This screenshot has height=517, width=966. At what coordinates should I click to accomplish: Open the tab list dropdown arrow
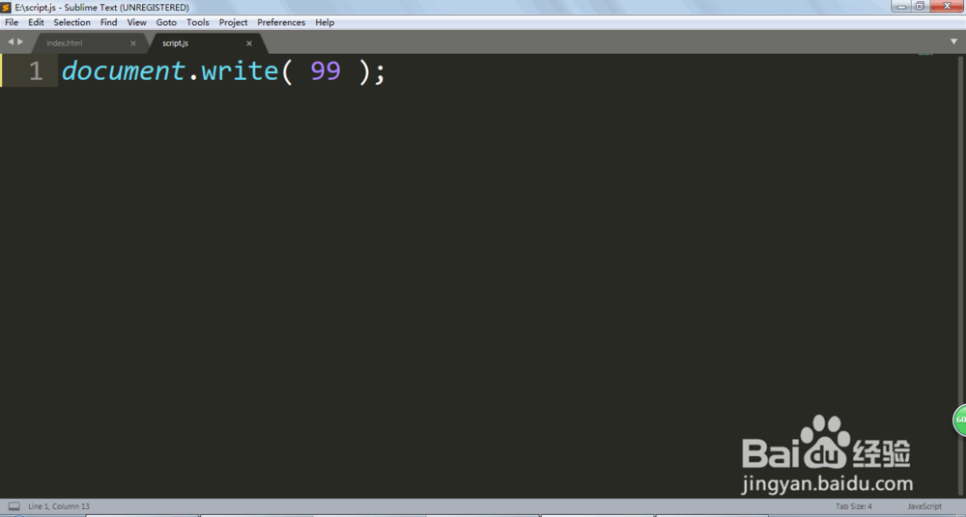(953, 41)
